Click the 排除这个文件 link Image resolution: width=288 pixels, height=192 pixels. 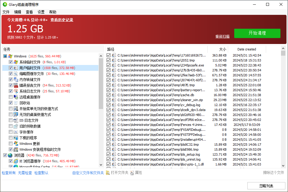coord(273,172)
